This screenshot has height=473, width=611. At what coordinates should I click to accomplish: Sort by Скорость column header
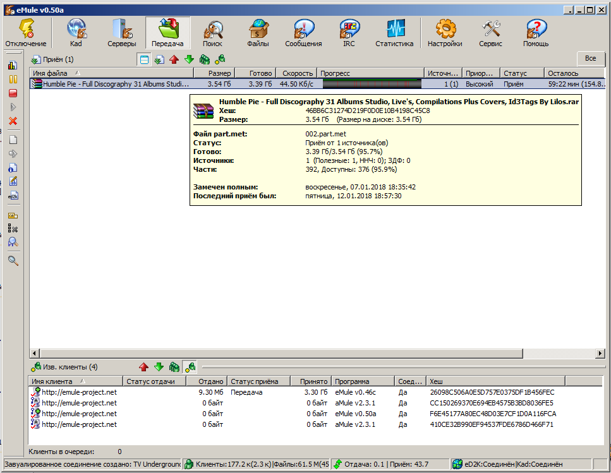(x=296, y=73)
